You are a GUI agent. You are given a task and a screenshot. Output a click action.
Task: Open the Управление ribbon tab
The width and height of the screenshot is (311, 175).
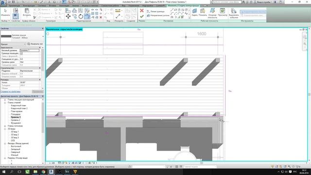pos(134,5)
